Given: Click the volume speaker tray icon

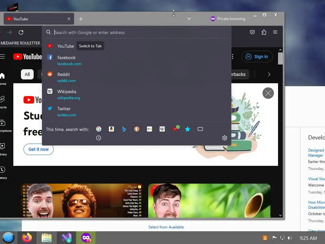Looking at the screenshot, I should 289,238.
